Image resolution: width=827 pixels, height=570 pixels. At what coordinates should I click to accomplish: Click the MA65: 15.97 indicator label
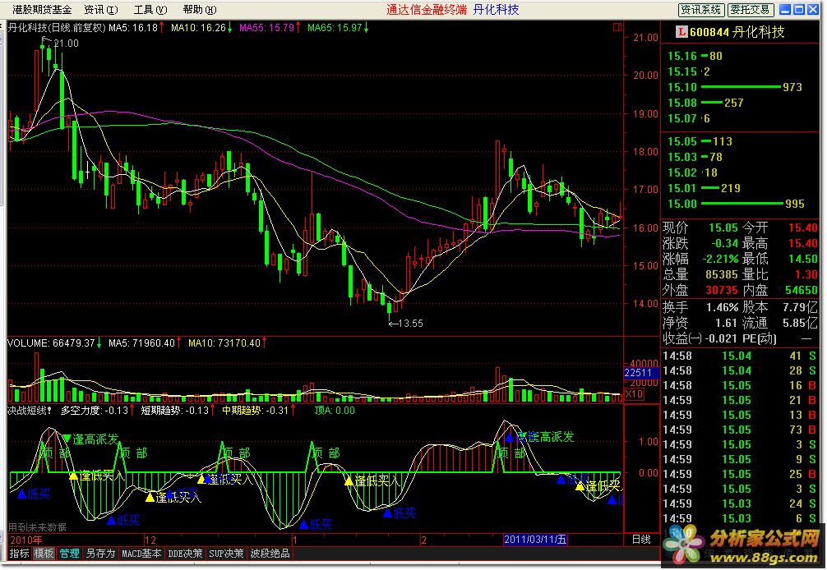pos(335,27)
